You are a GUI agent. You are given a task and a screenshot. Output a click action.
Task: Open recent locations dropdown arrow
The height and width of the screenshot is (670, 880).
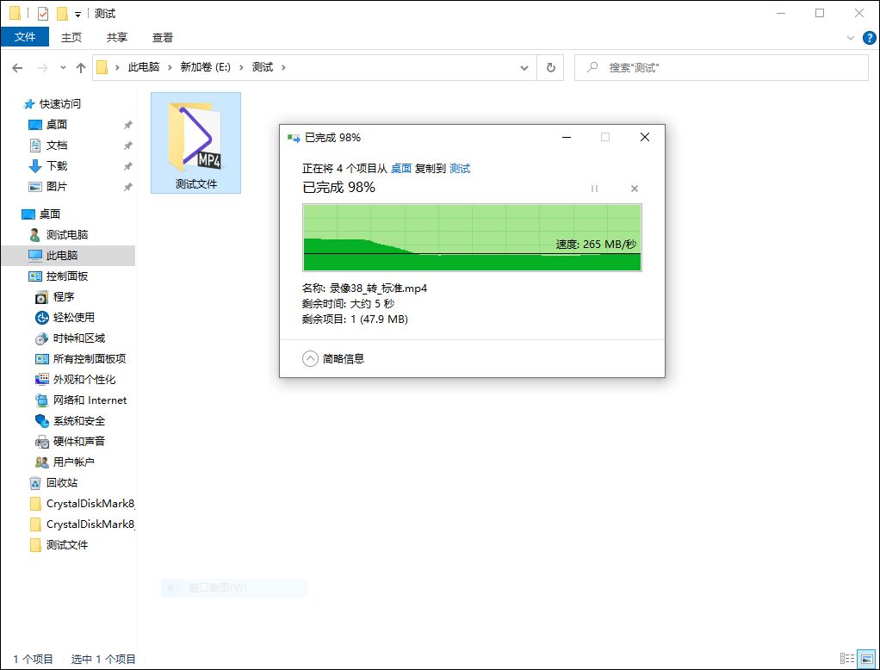pyautogui.click(x=63, y=68)
